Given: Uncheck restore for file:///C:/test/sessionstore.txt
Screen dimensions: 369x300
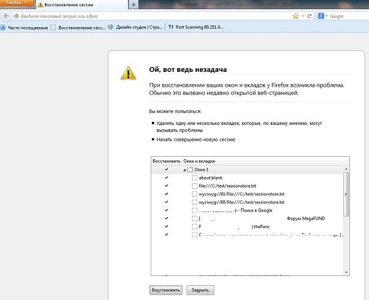Looking at the screenshot, I should coord(167,186).
